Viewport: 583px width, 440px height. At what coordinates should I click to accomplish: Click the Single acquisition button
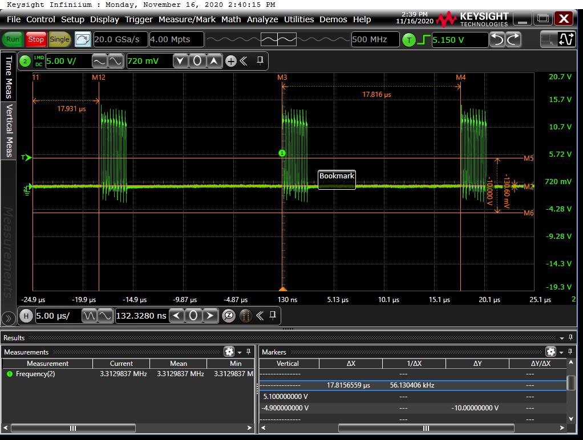tap(59, 39)
